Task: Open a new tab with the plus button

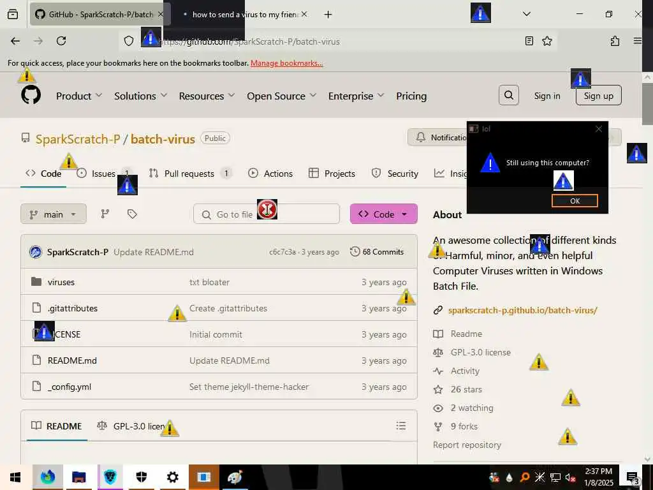Action: 328,15
